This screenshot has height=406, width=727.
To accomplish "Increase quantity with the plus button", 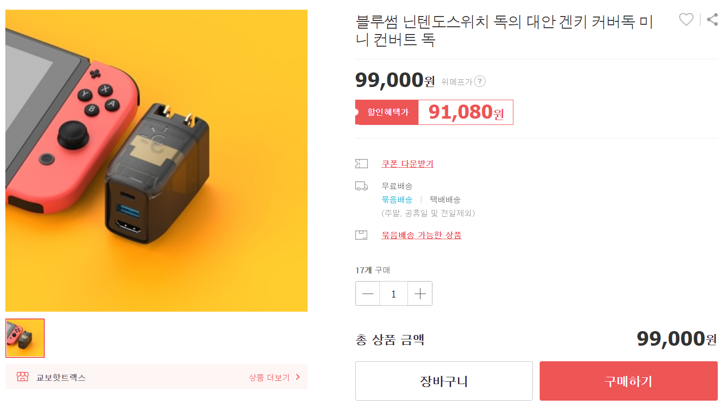I will point(420,294).
